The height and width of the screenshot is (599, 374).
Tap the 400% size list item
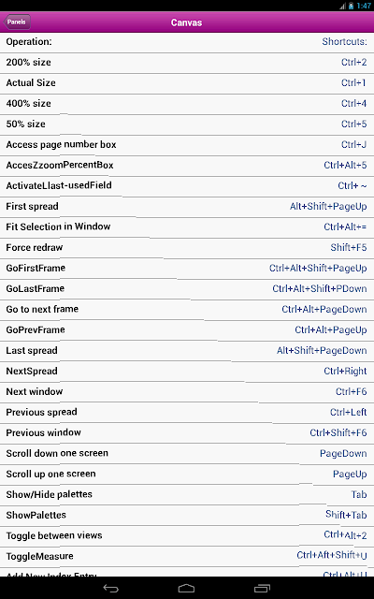(x=187, y=104)
